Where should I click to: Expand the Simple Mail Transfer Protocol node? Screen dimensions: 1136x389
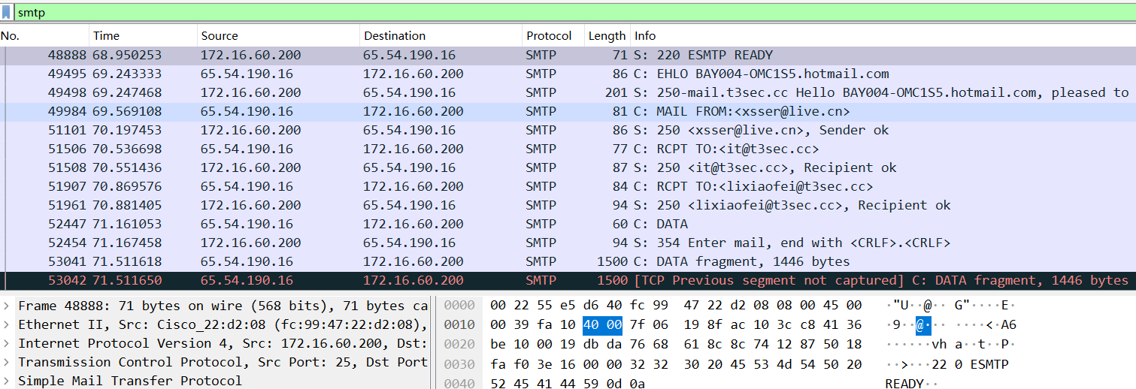(7, 381)
